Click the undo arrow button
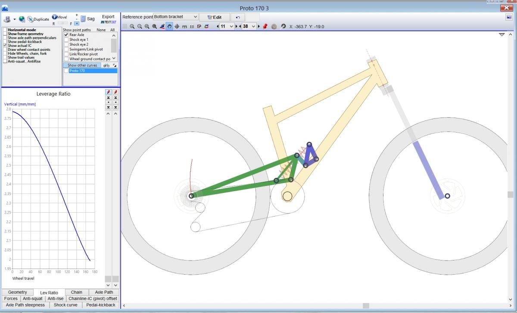Image resolution: width=517 pixels, height=313 pixels. [x=238, y=17]
